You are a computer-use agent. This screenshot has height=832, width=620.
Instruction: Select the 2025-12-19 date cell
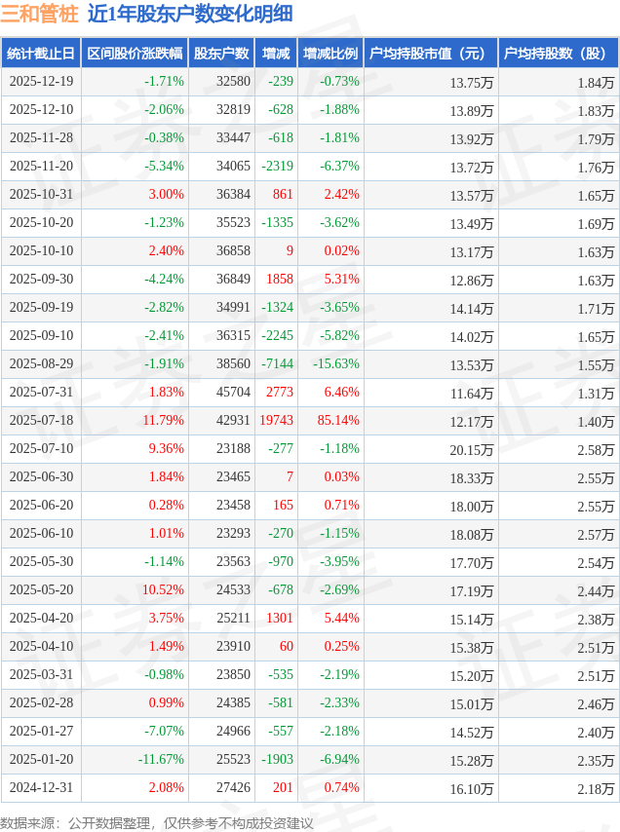41,82
